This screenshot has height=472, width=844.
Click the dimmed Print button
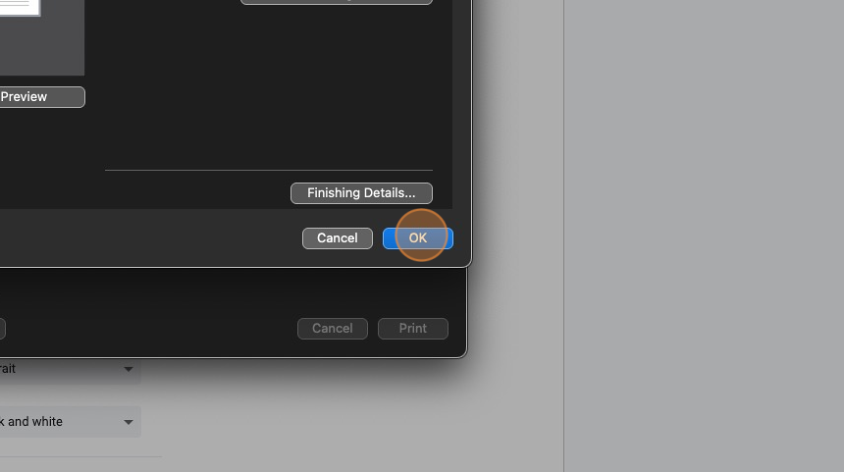point(413,329)
